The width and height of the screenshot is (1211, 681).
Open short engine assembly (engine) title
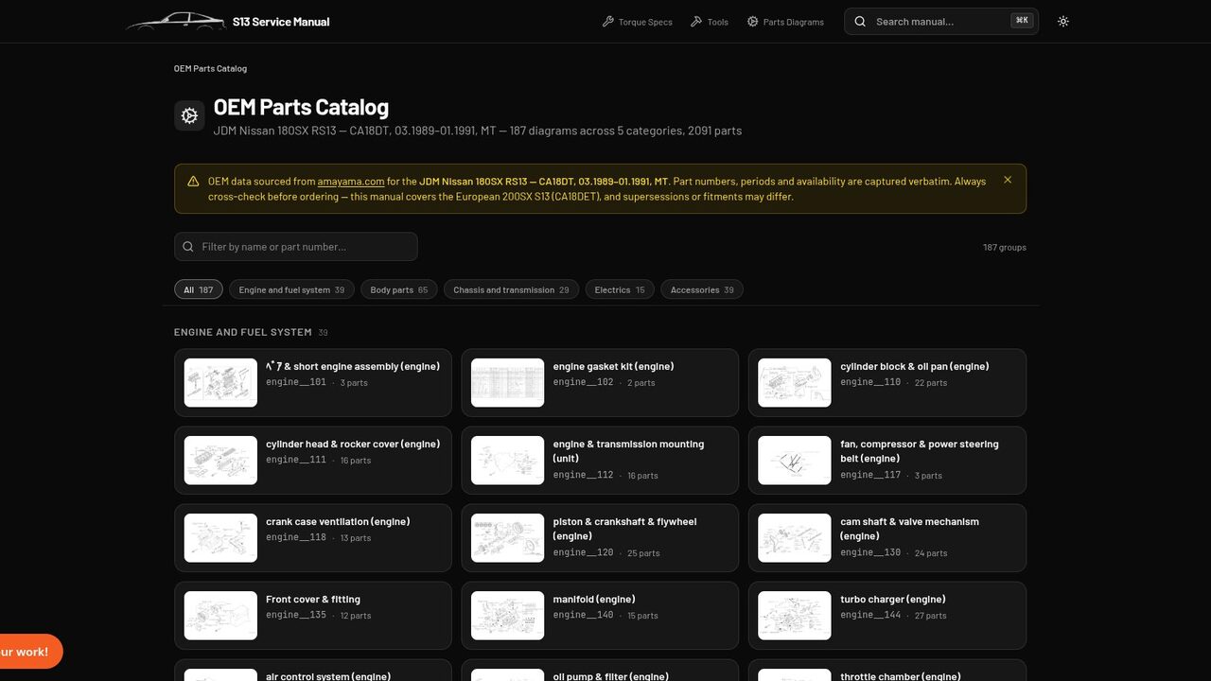click(x=353, y=366)
